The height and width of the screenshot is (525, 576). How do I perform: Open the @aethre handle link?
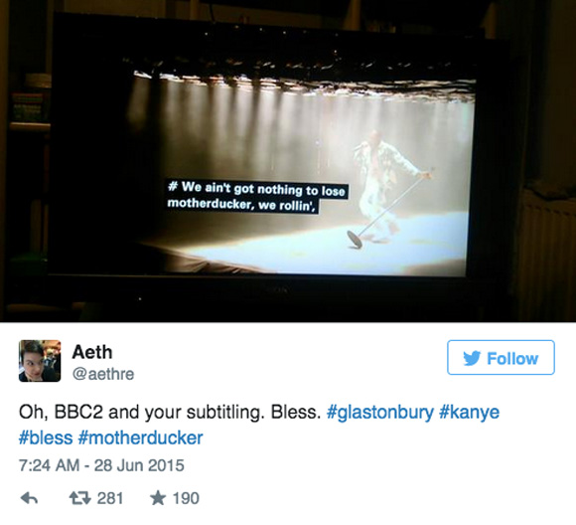103,374
